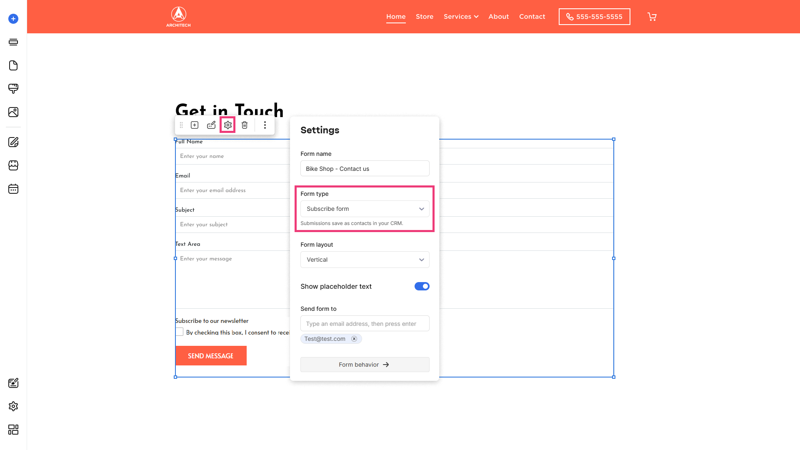Open the theme paint roller icon
Image resolution: width=800 pixels, height=450 pixels.
click(13, 89)
